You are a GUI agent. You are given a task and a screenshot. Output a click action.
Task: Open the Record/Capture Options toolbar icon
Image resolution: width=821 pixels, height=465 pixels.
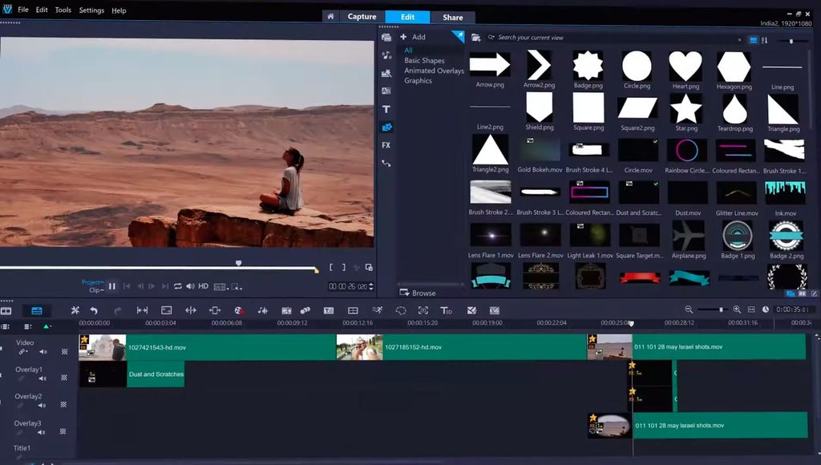tap(238, 310)
